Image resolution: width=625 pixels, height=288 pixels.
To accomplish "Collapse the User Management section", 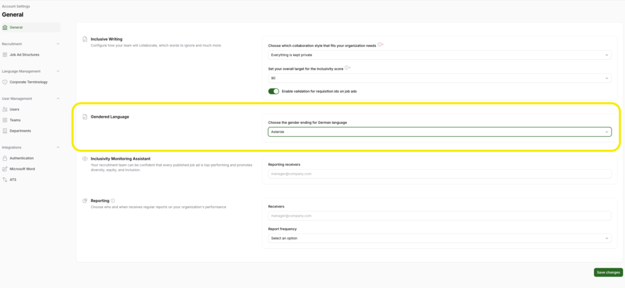I will pyautogui.click(x=58, y=98).
